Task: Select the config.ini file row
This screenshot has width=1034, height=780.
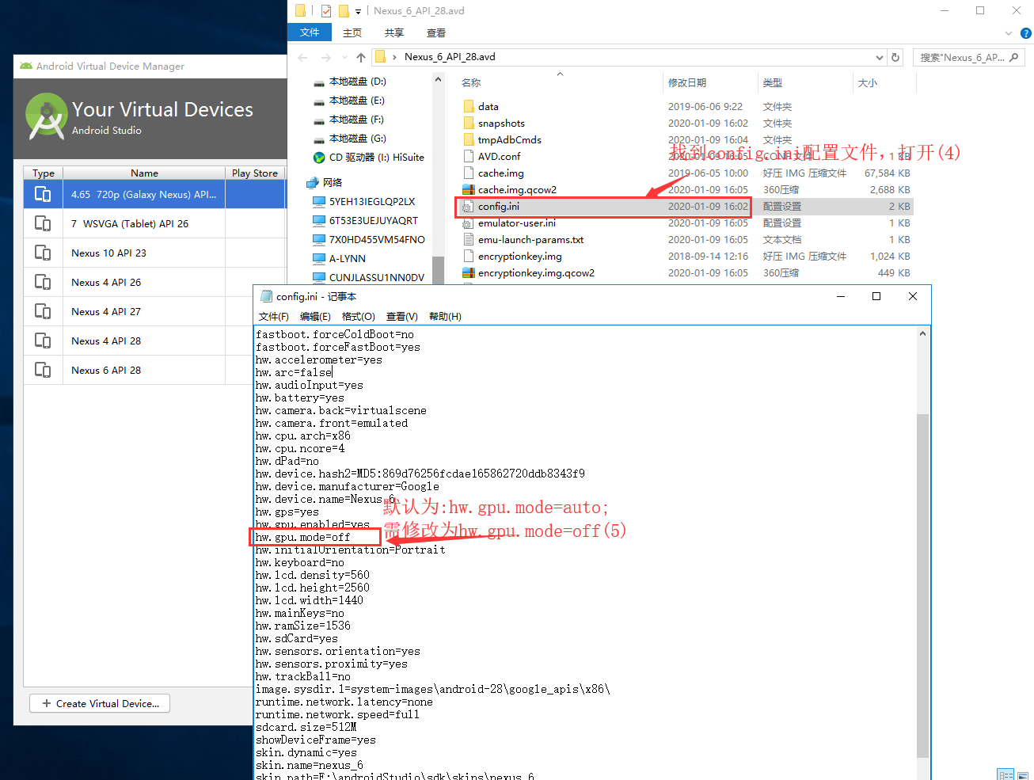Action: pyautogui.click(x=686, y=207)
